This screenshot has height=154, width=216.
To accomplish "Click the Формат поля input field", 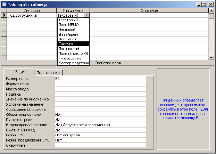I will coord(100,84).
